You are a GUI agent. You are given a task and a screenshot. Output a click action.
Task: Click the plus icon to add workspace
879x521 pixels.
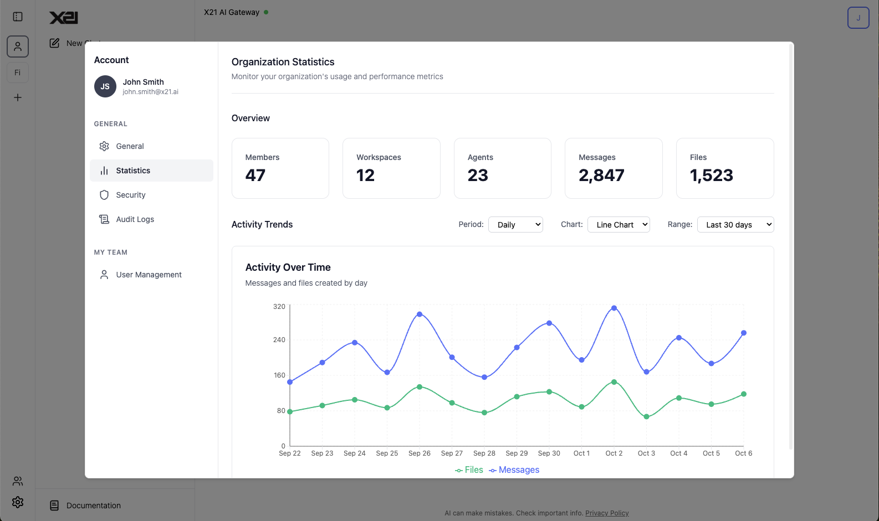coord(18,97)
